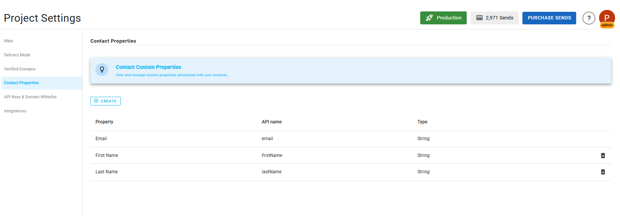Delete the First Name property
The width and height of the screenshot is (620, 219).
603,155
